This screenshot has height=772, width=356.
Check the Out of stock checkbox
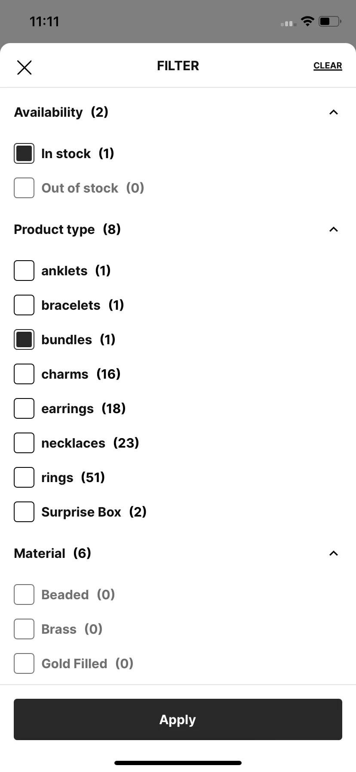pyautogui.click(x=24, y=188)
